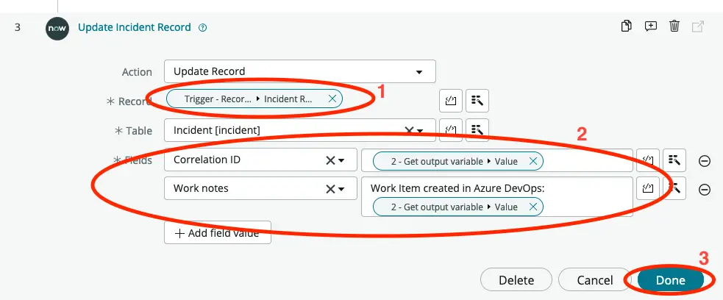Screen dimensions: 723x300
Task: Click the Update Incident Record title link
Action: (x=134, y=27)
